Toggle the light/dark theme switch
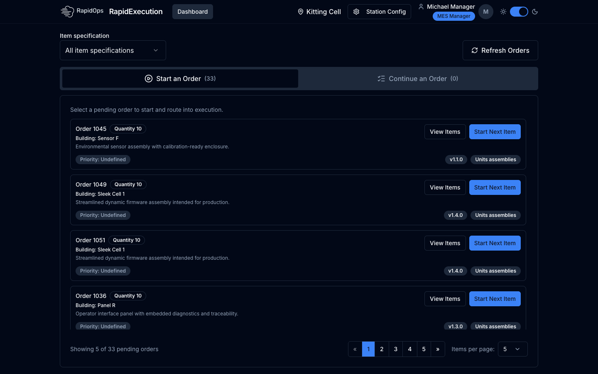Image resolution: width=598 pixels, height=374 pixels. (x=519, y=12)
